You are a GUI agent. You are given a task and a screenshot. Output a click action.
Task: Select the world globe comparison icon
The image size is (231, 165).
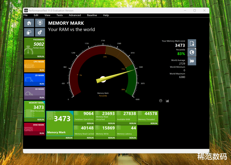pyautogui.click(x=192, y=52)
